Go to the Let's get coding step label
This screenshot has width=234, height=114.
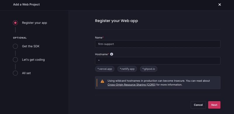tap(33, 60)
